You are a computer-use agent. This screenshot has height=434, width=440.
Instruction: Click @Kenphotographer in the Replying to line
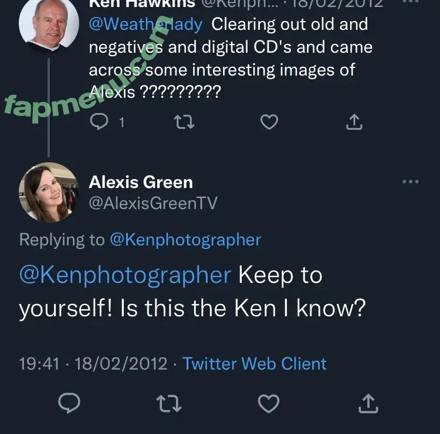185,240
